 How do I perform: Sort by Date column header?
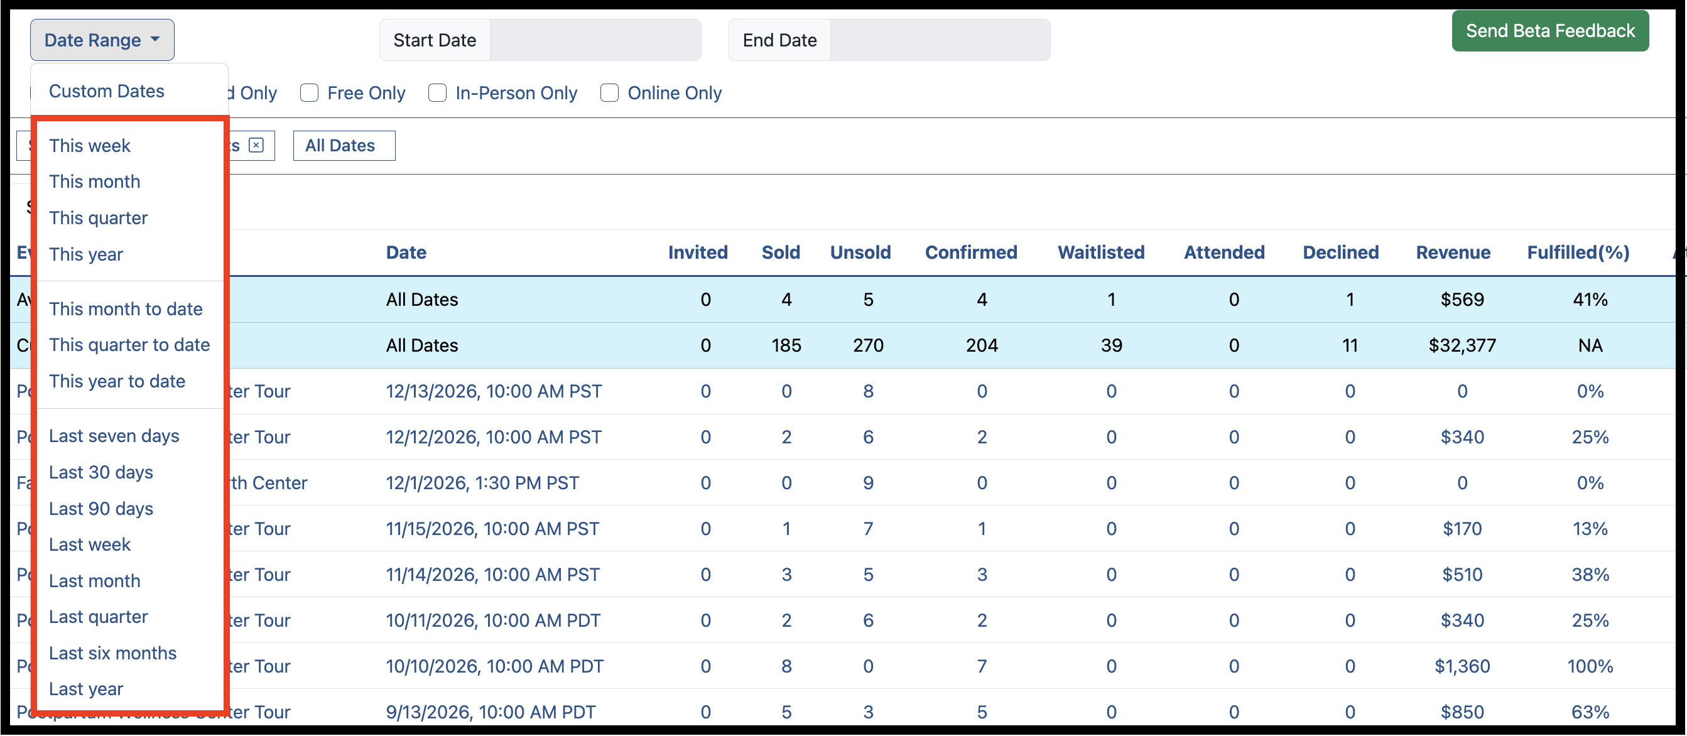click(406, 252)
